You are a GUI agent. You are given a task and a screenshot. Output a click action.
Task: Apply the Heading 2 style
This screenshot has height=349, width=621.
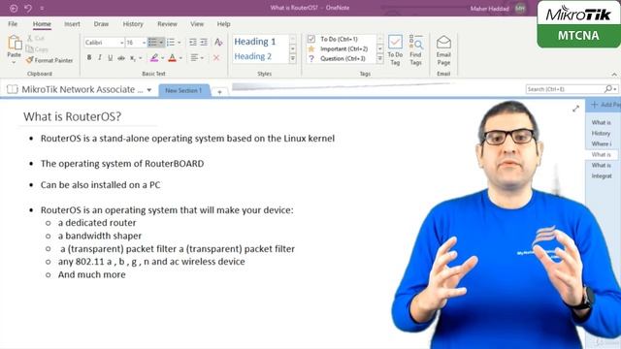click(x=253, y=56)
